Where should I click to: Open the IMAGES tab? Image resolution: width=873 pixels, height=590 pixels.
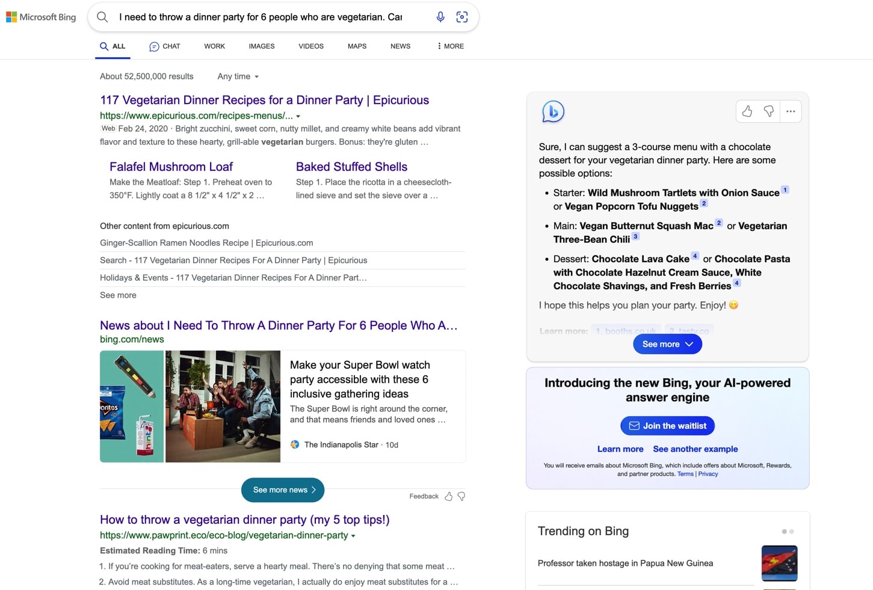[x=262, y=46]
